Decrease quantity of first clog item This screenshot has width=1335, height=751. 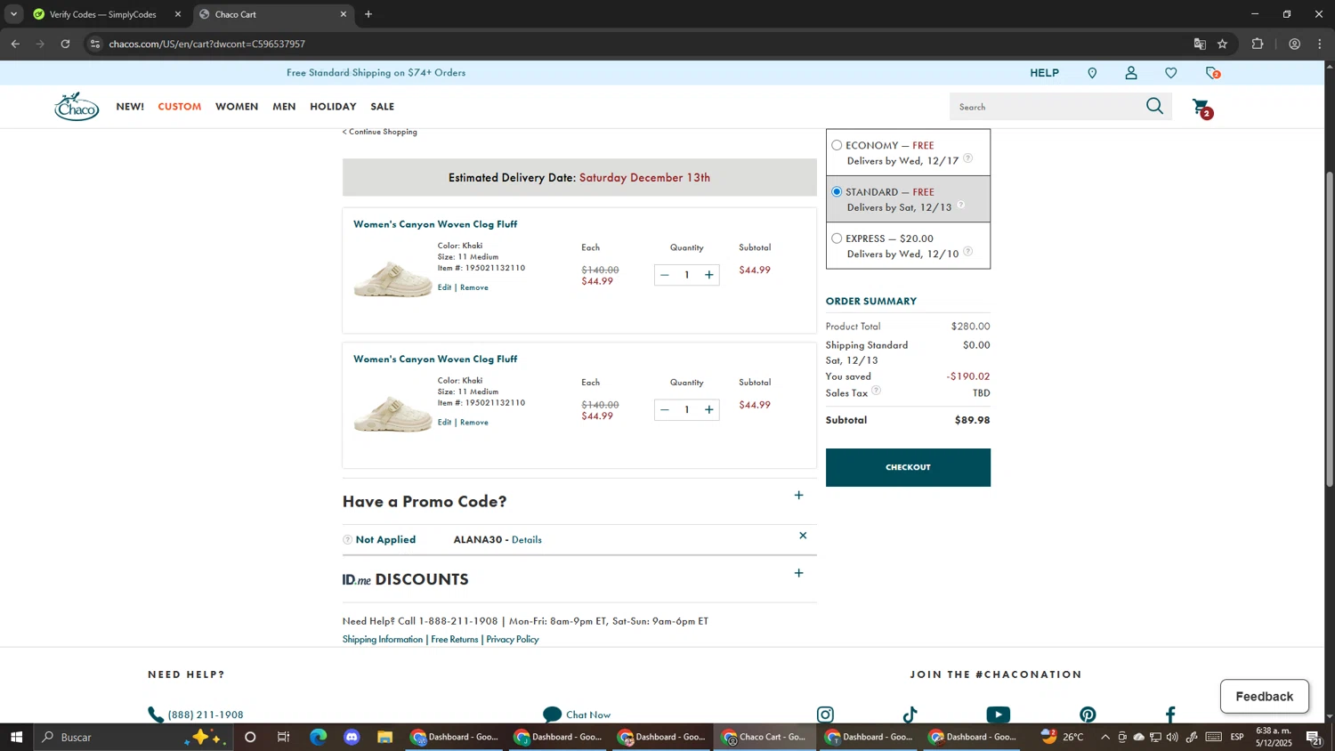pyautogui.click(x=664, y=275)
